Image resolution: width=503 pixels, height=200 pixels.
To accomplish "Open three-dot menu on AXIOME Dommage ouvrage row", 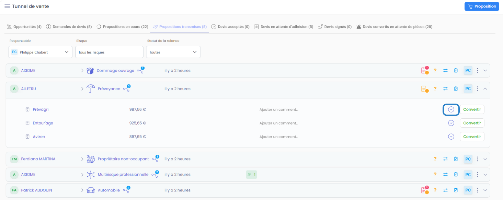I will pyautogui.click(x=478, y=71).
